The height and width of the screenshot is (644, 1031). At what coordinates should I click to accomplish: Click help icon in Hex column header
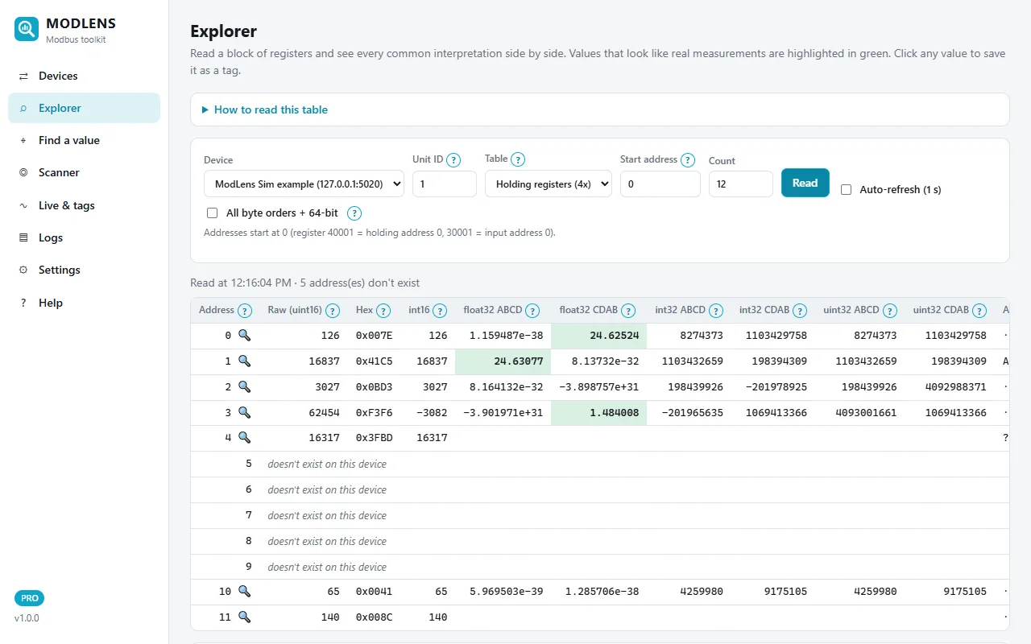[383, 310]
